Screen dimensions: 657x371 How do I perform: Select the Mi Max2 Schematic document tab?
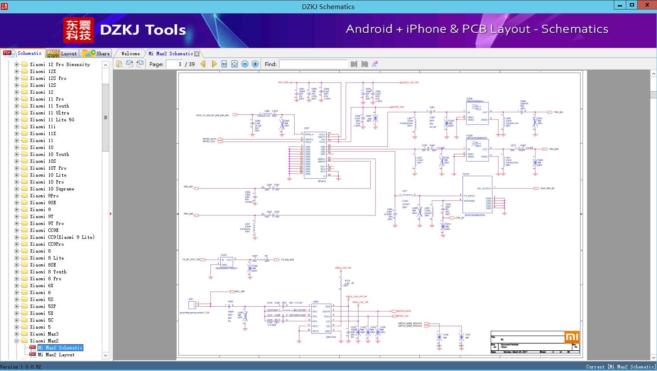[171, 54]
